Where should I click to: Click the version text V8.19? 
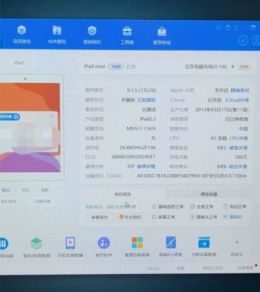[x=153, y=269]
